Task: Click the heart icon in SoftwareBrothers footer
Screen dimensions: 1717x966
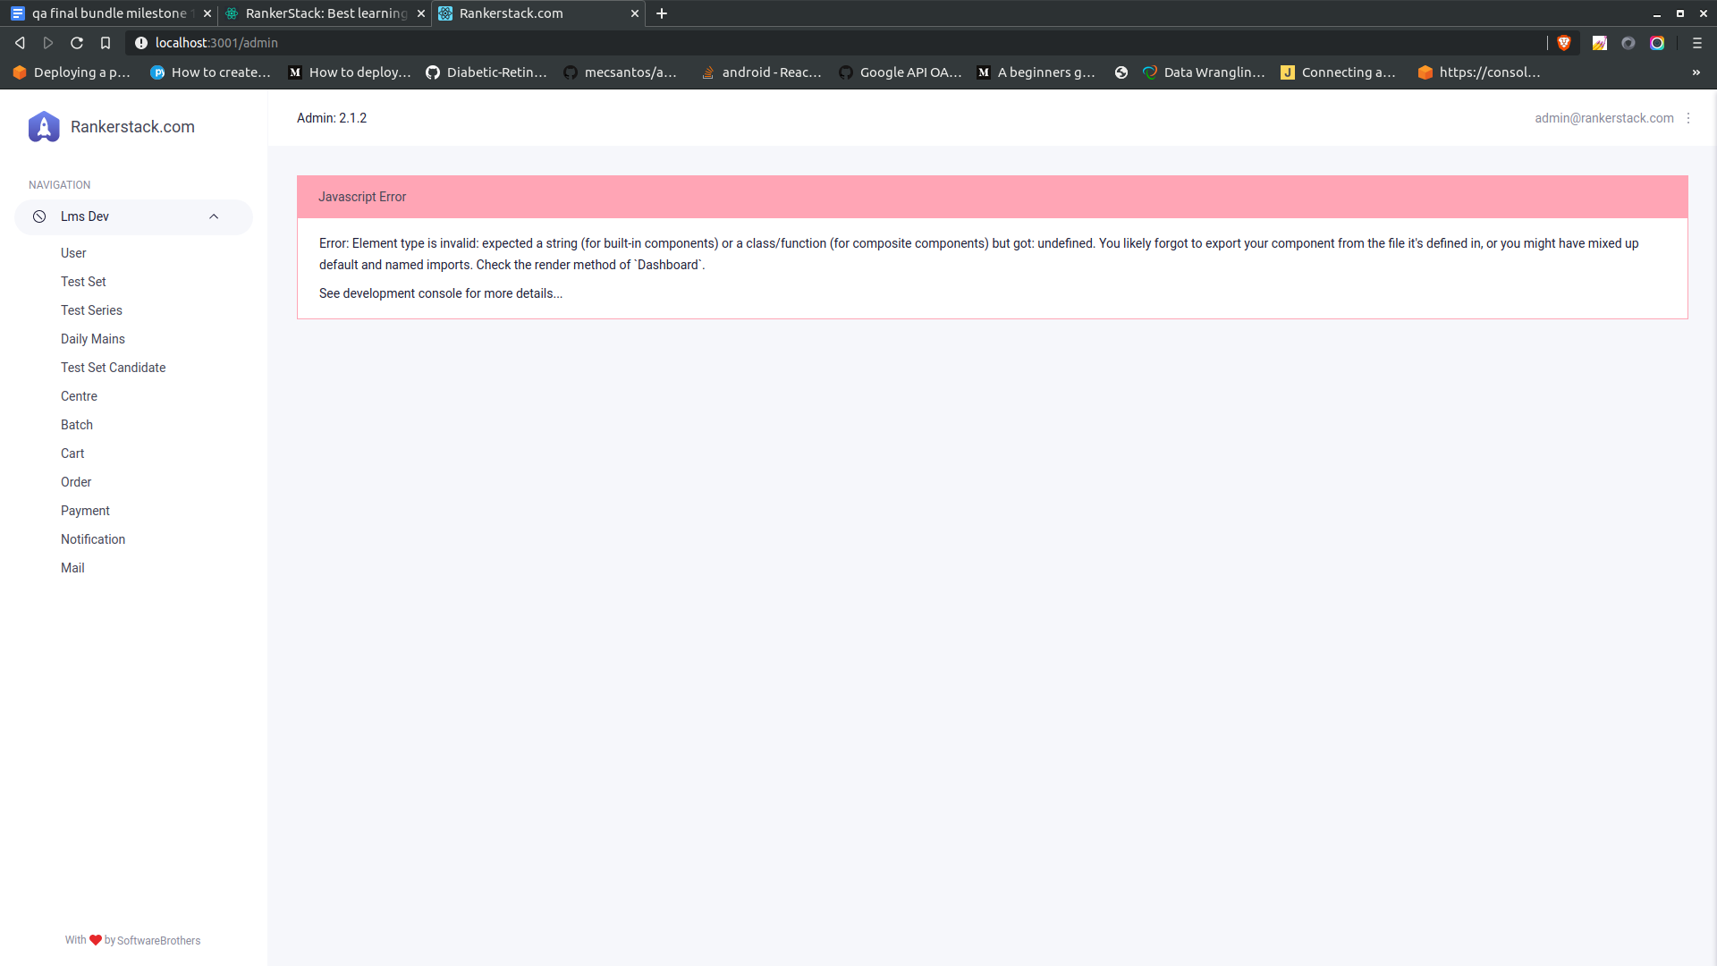Action: click(95, 939)
